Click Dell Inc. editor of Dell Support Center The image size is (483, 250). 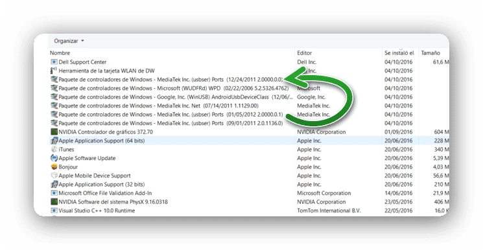(x=307, y=62)
